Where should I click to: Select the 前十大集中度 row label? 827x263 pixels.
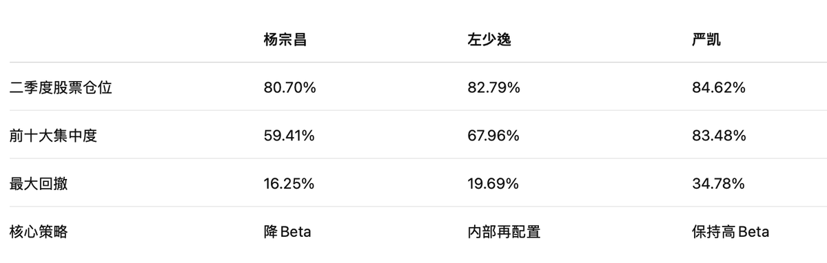click(x=54, y=136)
